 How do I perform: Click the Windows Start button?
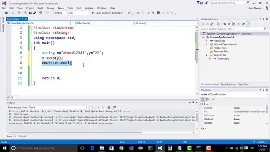[5, 148]
